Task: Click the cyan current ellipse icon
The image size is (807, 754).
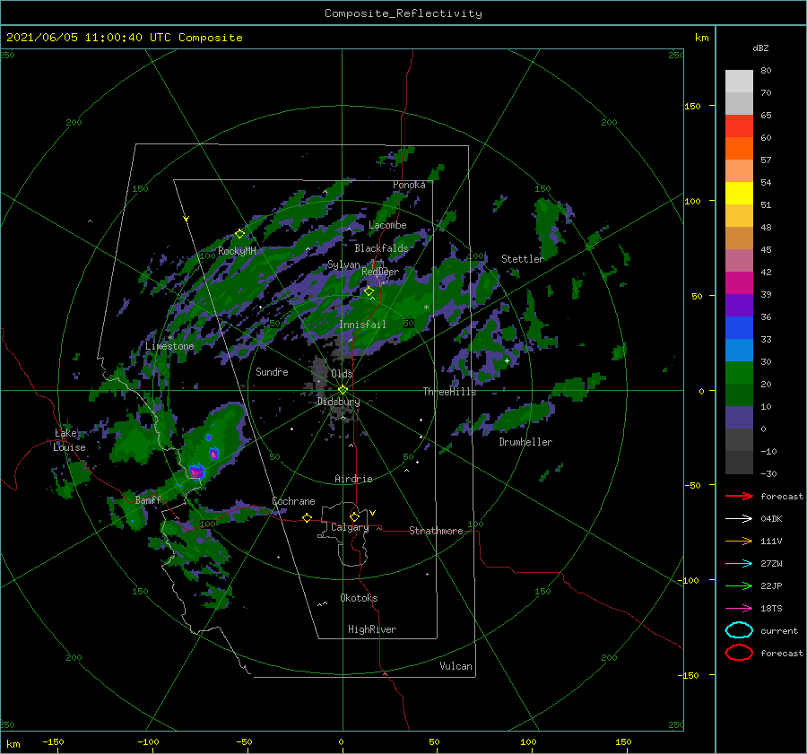Action: (x=739, y=630)
